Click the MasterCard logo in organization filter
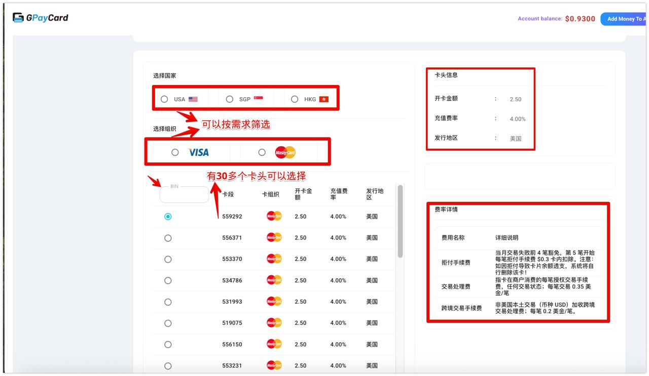The width and height of the screenshot is (649, 376). (285, 152)
